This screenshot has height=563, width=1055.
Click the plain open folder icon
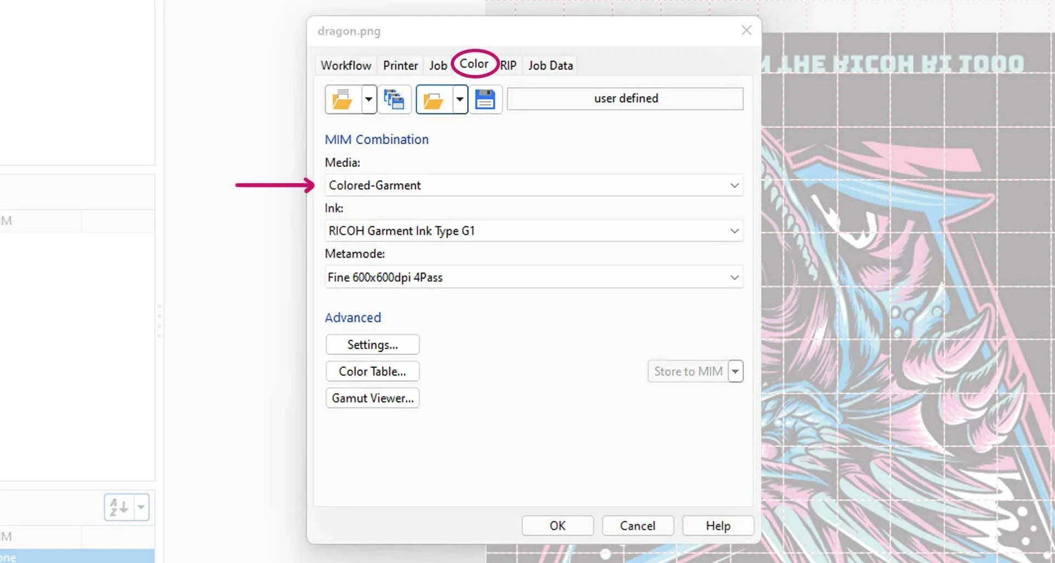tap(433, 100)
